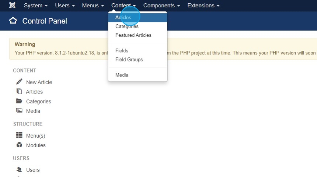Click the Media image icon in sidebar
317x177 pixels.
click(x=19, y=110)
